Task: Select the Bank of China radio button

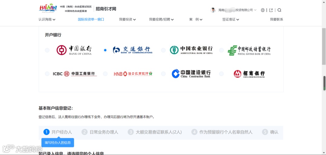Action: [47, 50]
